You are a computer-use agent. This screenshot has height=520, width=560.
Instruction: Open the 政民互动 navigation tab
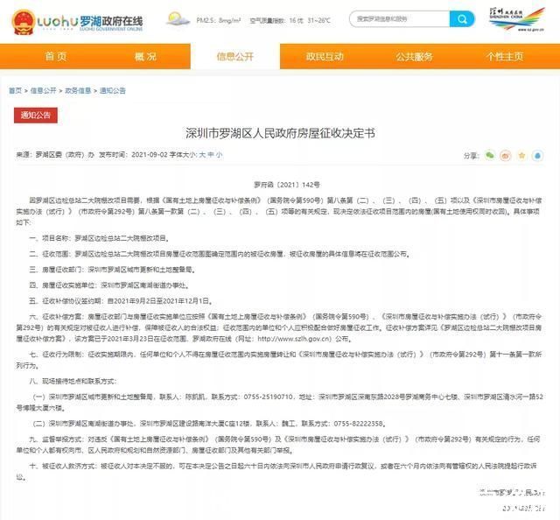pos(325,57)
